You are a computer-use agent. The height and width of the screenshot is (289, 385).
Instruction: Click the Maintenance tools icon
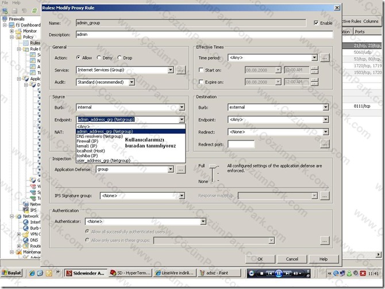18,252
